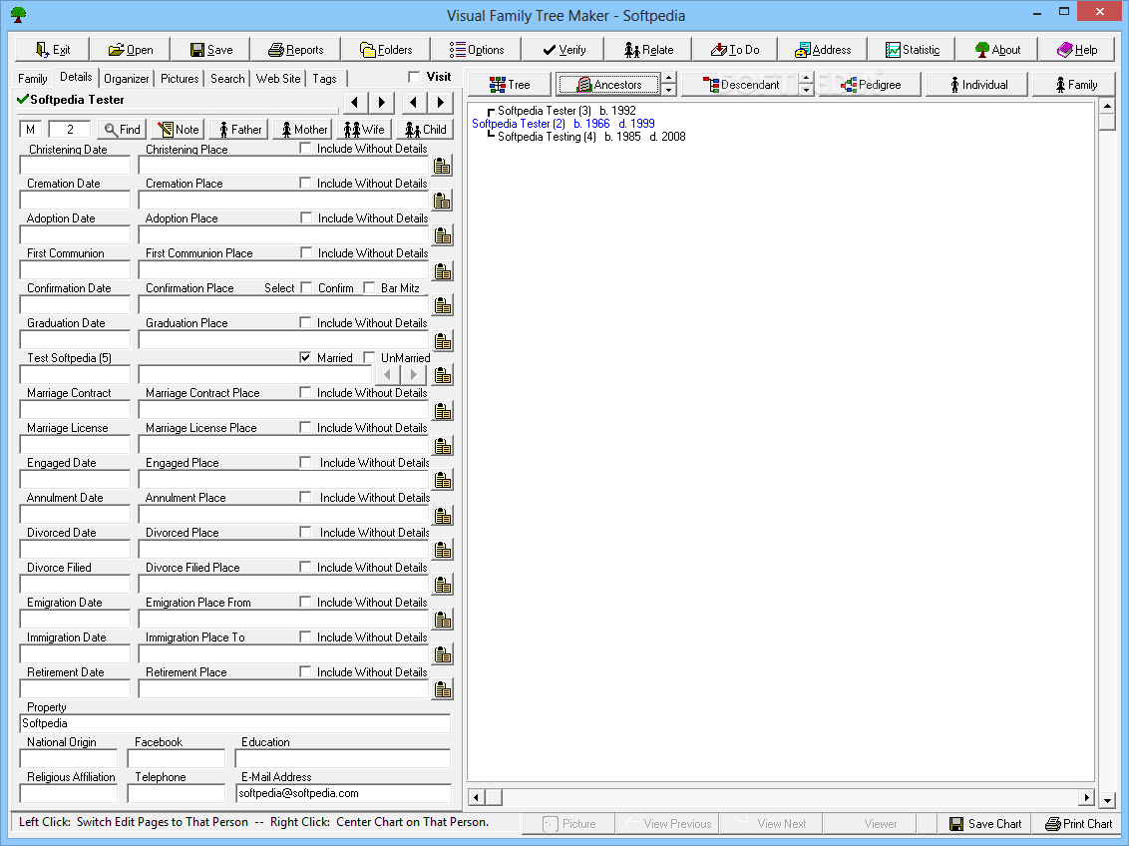Run Verify from the toolbar
Viewport: 1129px width, 846px height.
click(564, 50)
